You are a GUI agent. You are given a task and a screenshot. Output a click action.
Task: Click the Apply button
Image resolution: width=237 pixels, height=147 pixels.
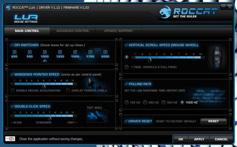199,139
